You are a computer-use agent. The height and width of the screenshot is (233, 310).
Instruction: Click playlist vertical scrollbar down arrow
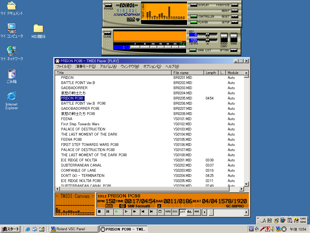(246, 184)
